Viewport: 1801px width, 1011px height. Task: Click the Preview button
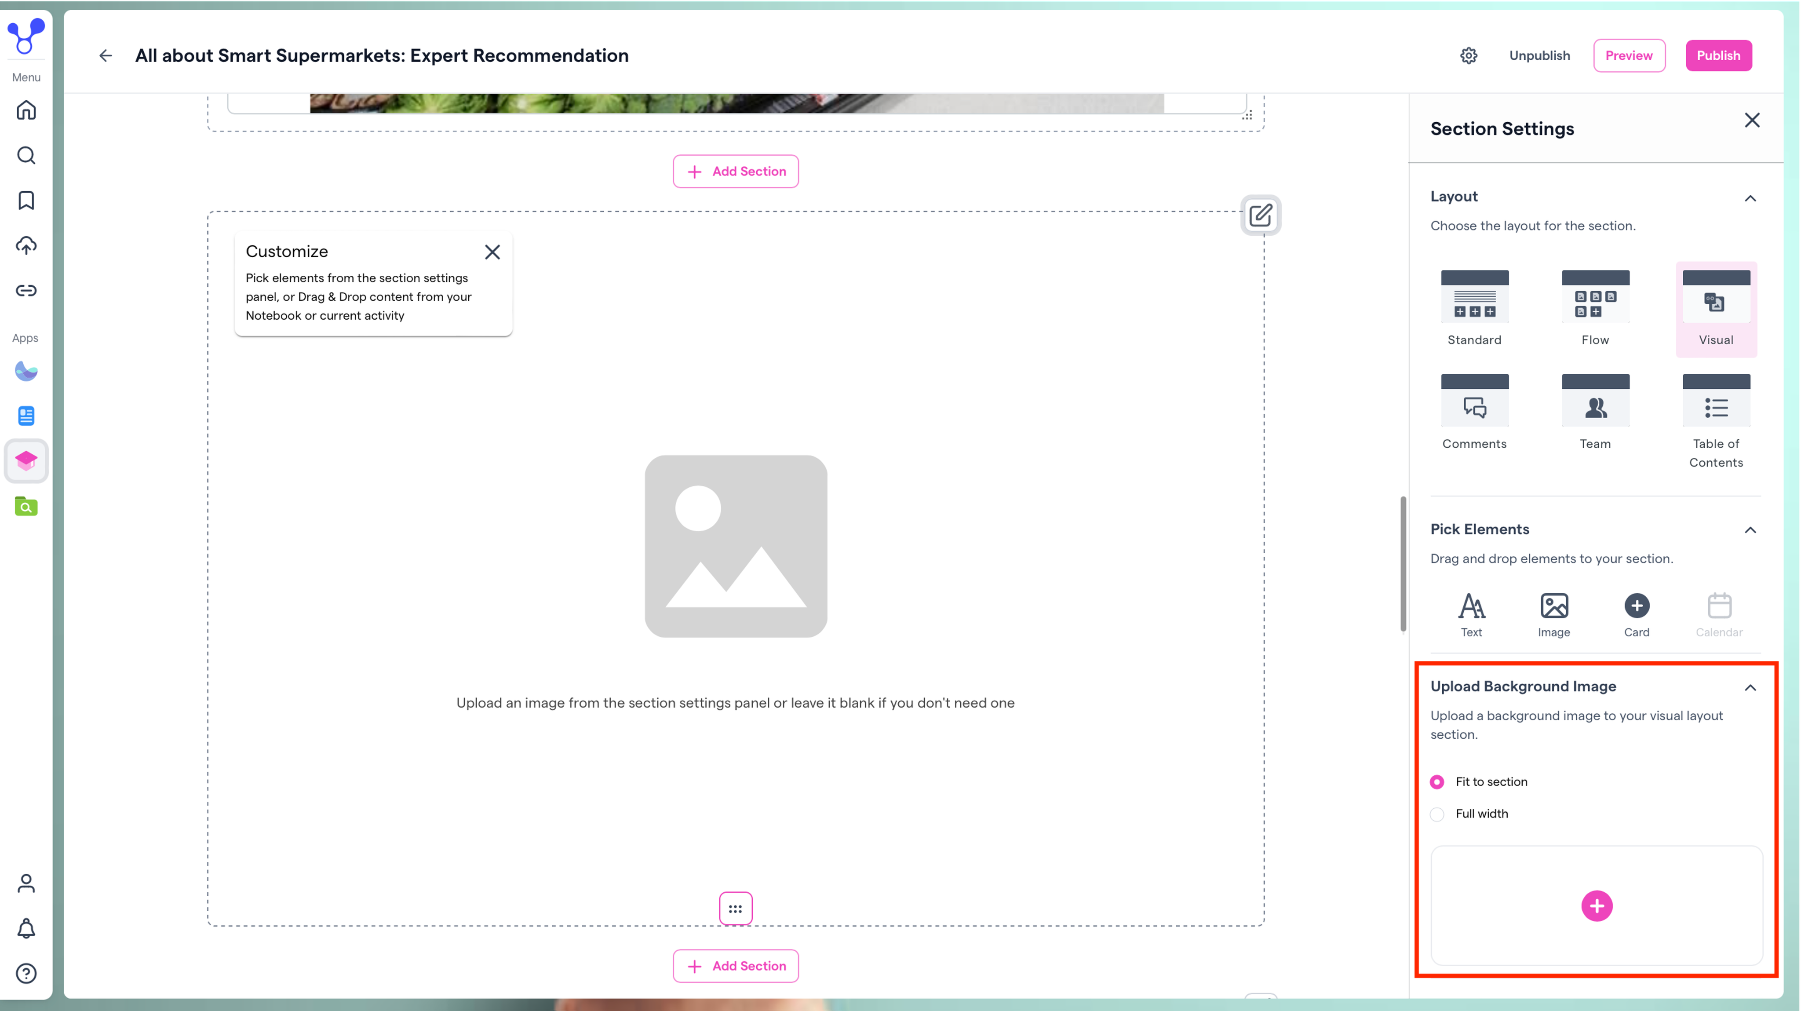point(1629,55)
